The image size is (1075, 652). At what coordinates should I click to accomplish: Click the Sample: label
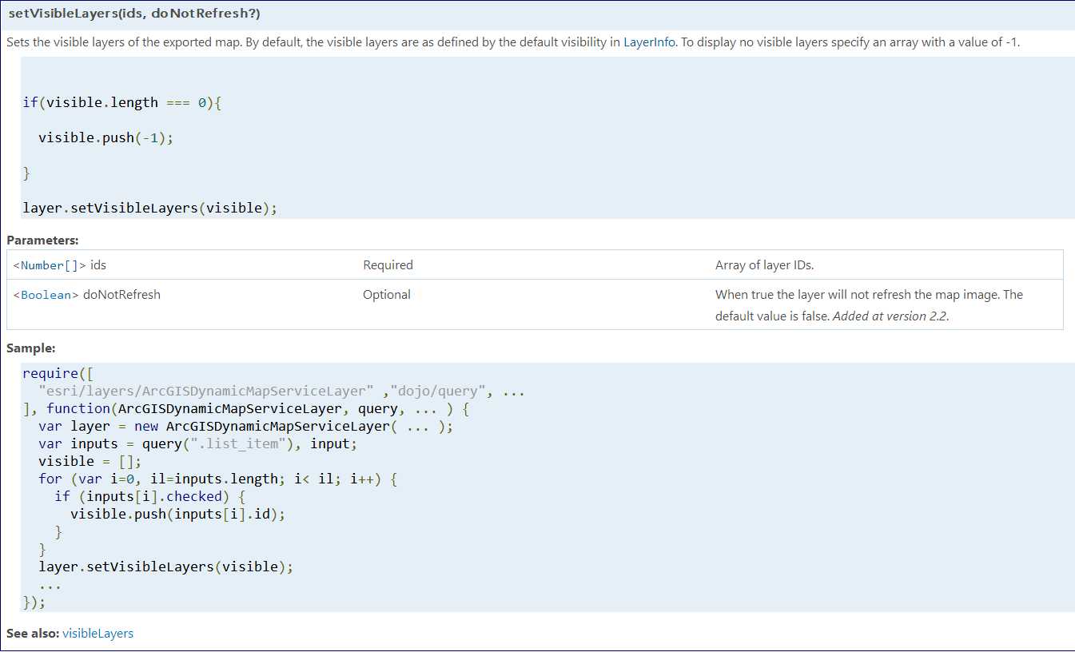30,348
